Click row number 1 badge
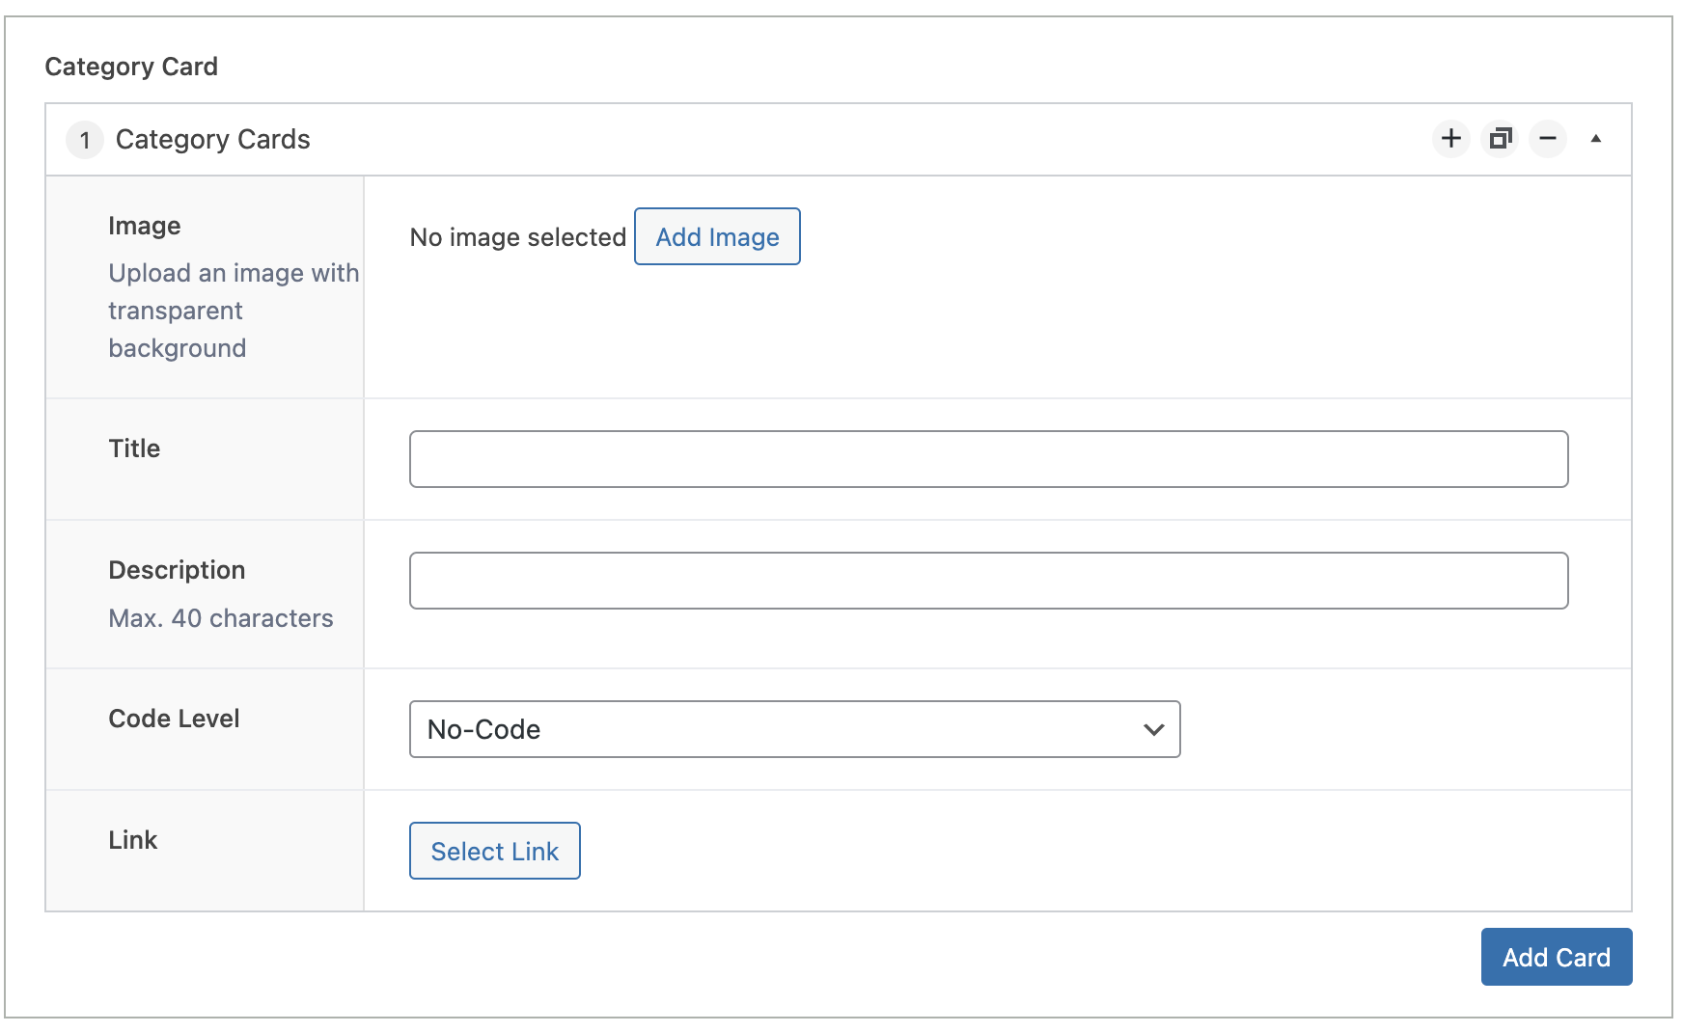This screenshot has height=1032, width=1683. 85,140
